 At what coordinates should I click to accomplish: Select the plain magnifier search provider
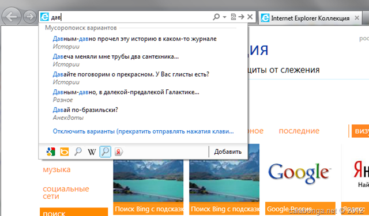(x=78, y=152)
